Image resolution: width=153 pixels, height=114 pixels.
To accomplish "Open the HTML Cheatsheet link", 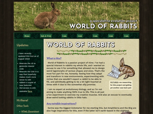I will [30, 111].
